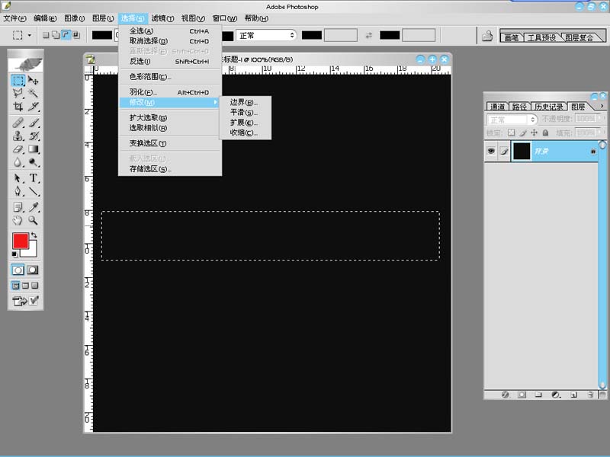The width and height of the screenshot is (610, 457).
Task: Activate the Hand tool
Action: click(18, 221)
